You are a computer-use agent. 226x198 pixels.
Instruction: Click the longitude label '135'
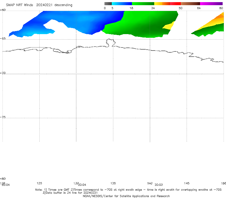point(113,183)
